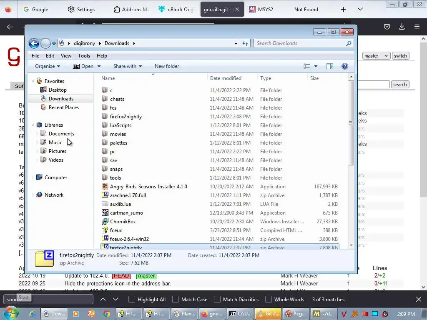Click the search magnifier in Search Downloads
The height and width of the screenshot is (320, 427).
(x=349, y=43)
